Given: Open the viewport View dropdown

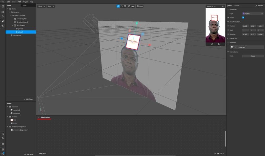Looking at the screenshot, I should point(41,6).
